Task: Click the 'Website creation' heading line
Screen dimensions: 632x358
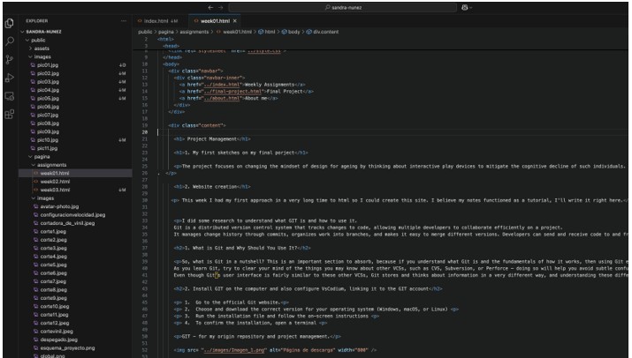Action: coord(212,187)
